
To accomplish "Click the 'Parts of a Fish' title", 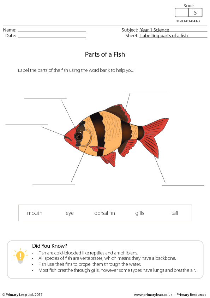I will pyautogui.click(x=105, y=55).
